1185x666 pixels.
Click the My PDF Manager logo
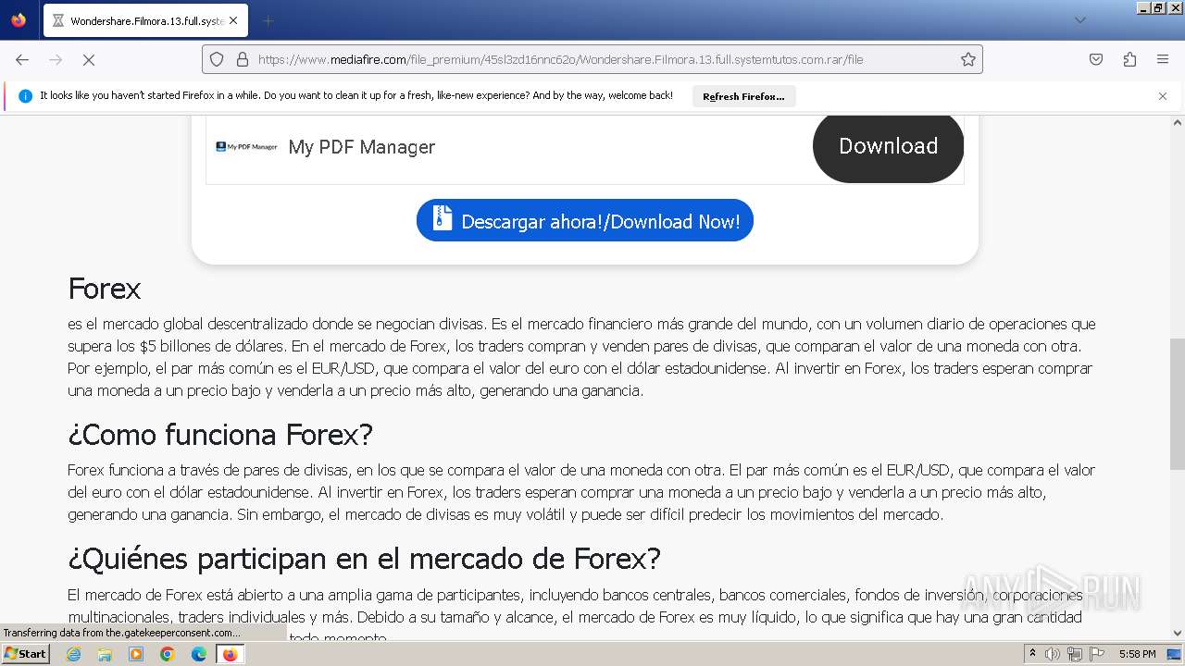tap(246, 146)
